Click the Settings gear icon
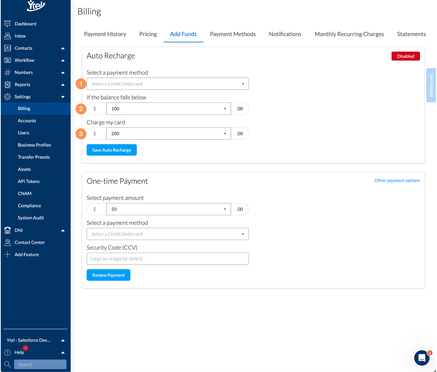Image resolution: width=437 pixels, height=372 pixels. click(7, 97)
